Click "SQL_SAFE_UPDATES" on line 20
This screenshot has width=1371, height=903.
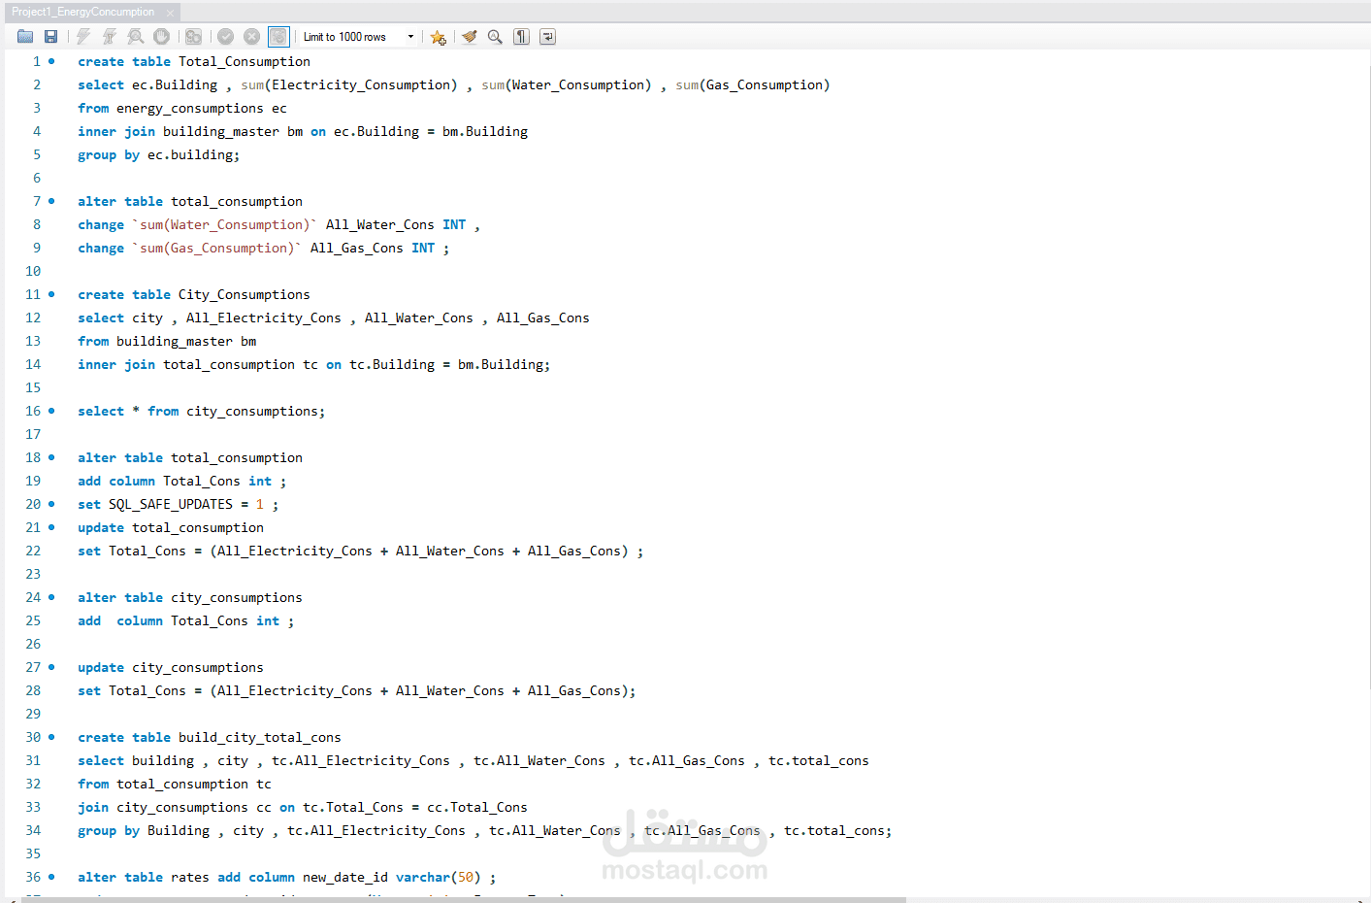pos(171,504)
